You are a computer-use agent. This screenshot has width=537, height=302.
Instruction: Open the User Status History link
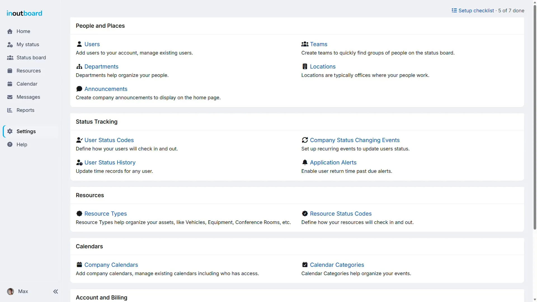tap(110, 162)
